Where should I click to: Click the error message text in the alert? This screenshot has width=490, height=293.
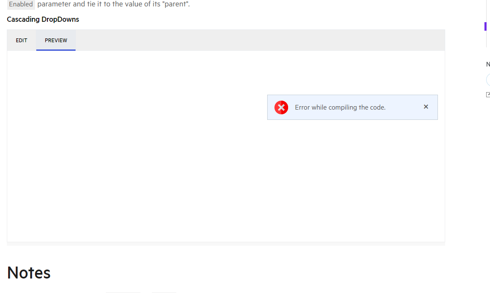click(340, 107)
